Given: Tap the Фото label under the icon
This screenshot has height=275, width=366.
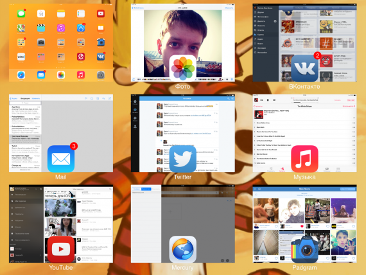Looking at the screenshot, I should pyautogui.click(x=183, y=87).
